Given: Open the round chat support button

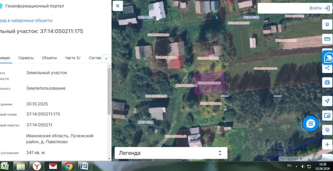Looking at the screenshot, I should (x=311, y=123).
